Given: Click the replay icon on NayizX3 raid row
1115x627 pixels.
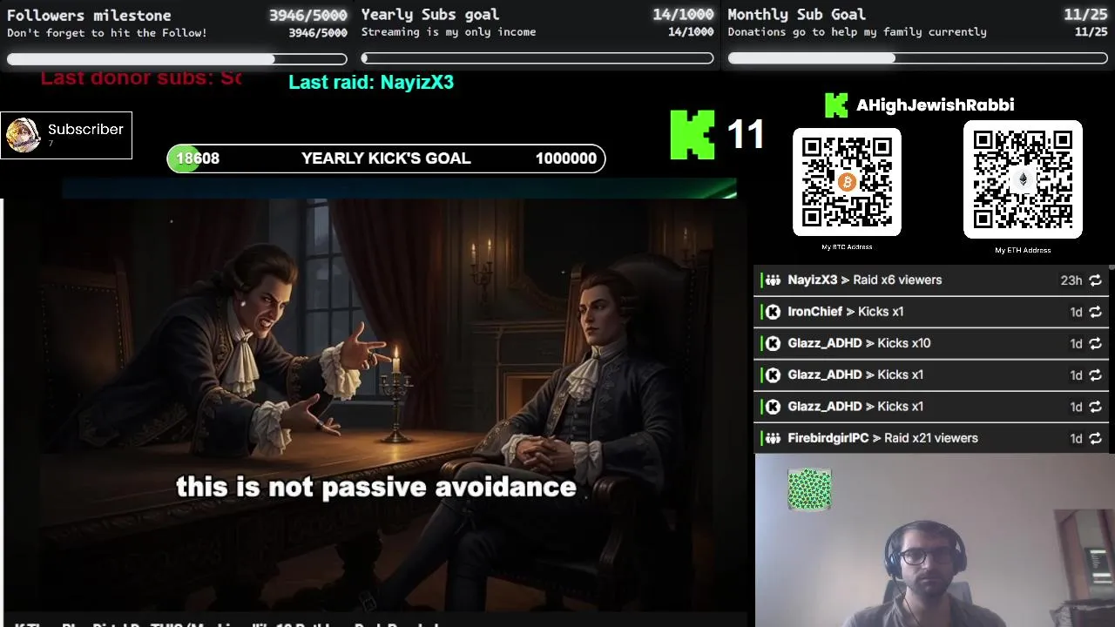Looking at the screenshot, I should click(1095, 280).
